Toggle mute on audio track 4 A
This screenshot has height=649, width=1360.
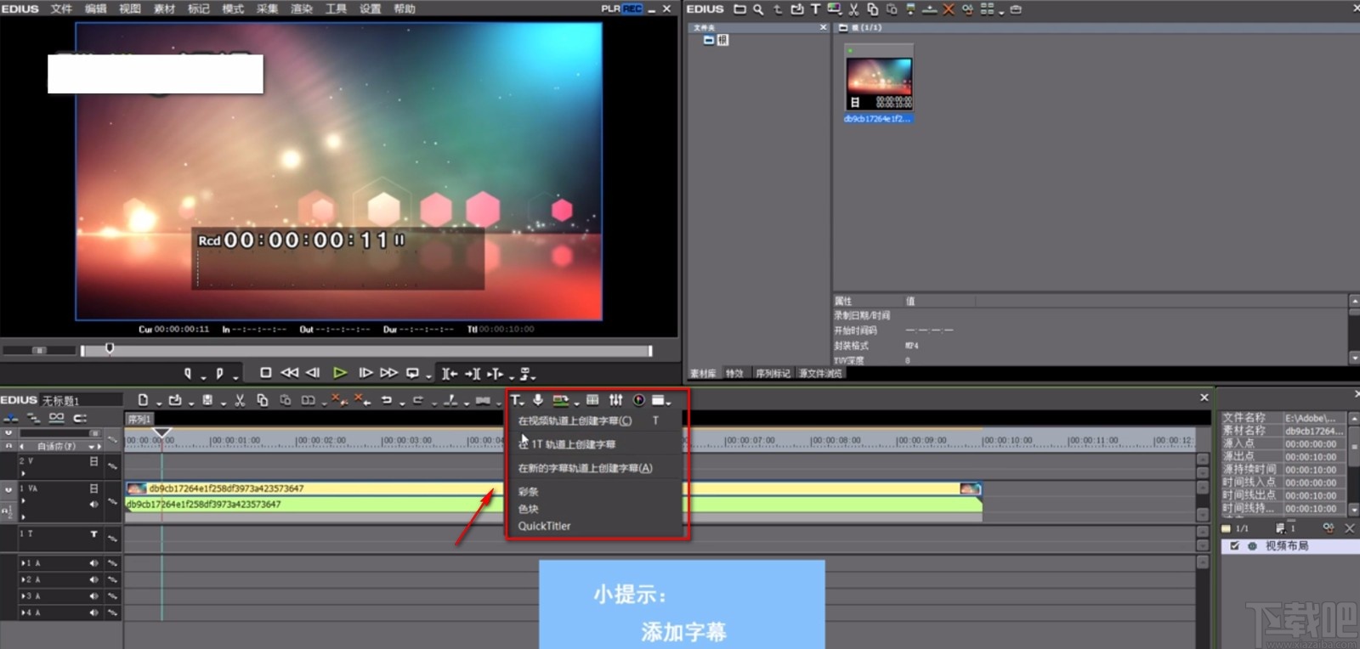point(93,612)
